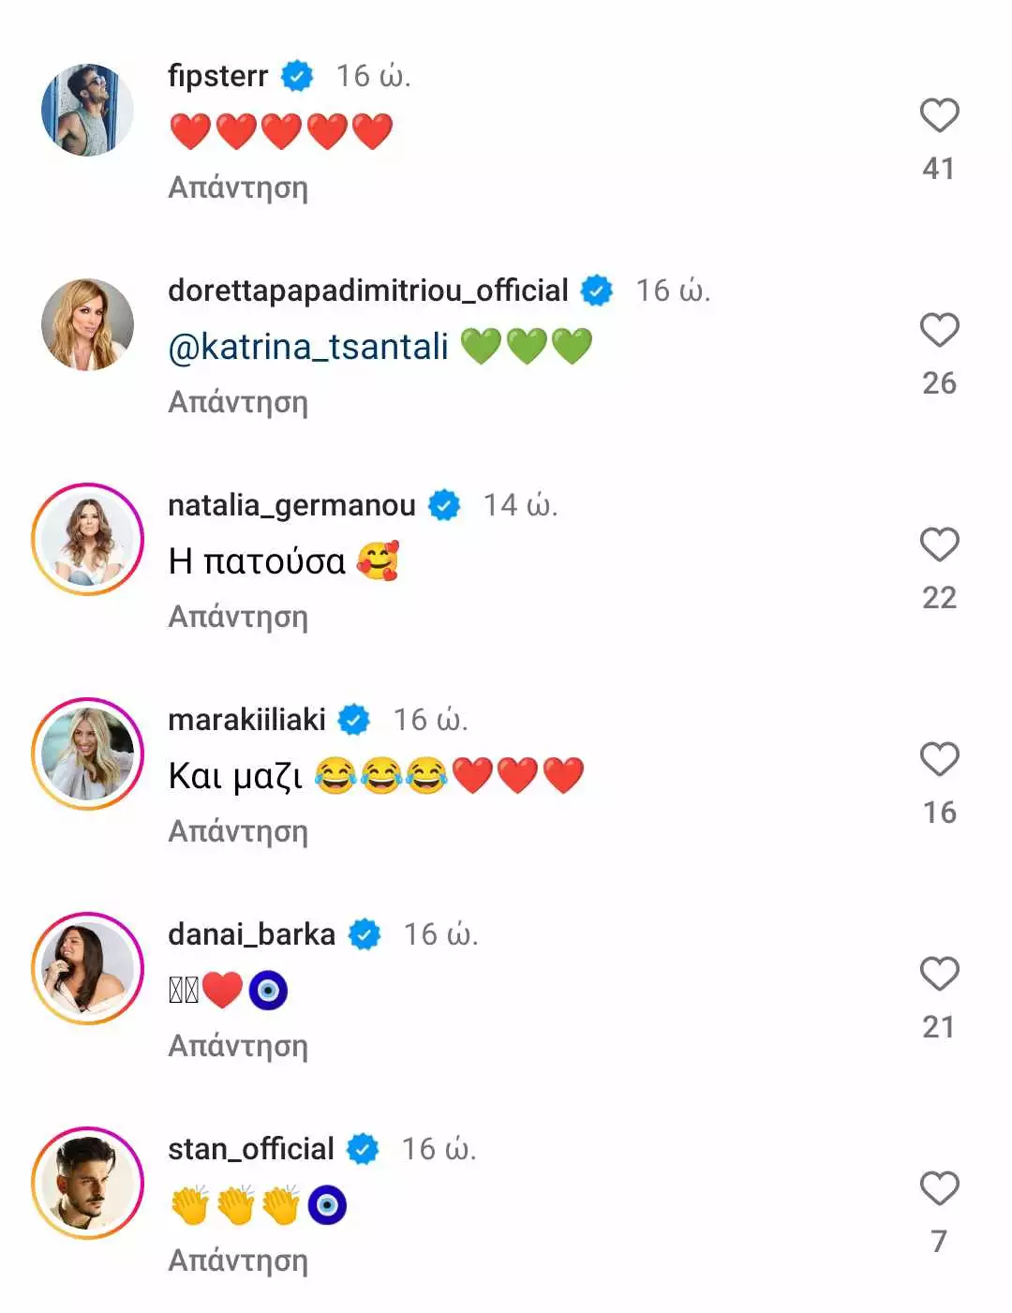This screenshot has width=1012, height=1313.
Task: Reply to natalia_germanou's comment
Action: pyautogui.click(x=238, y=617)
